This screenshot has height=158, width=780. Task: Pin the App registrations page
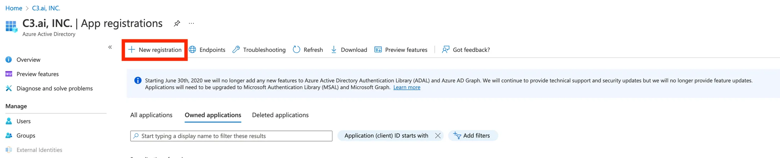(177, 24)
